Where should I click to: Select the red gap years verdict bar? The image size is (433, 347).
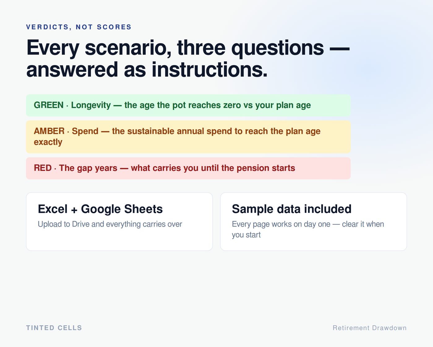click(188, 168)
